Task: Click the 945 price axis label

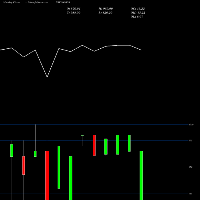Action: pyautogui.click(x=190, y=194)
